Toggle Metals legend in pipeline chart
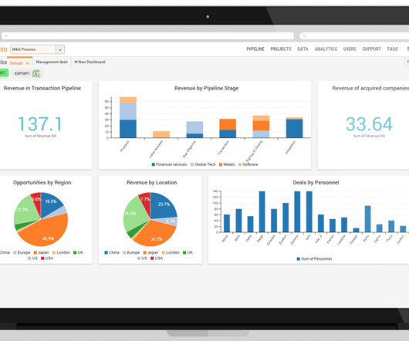The width and height of the screenshot is (409, 341). pos(227,164)
